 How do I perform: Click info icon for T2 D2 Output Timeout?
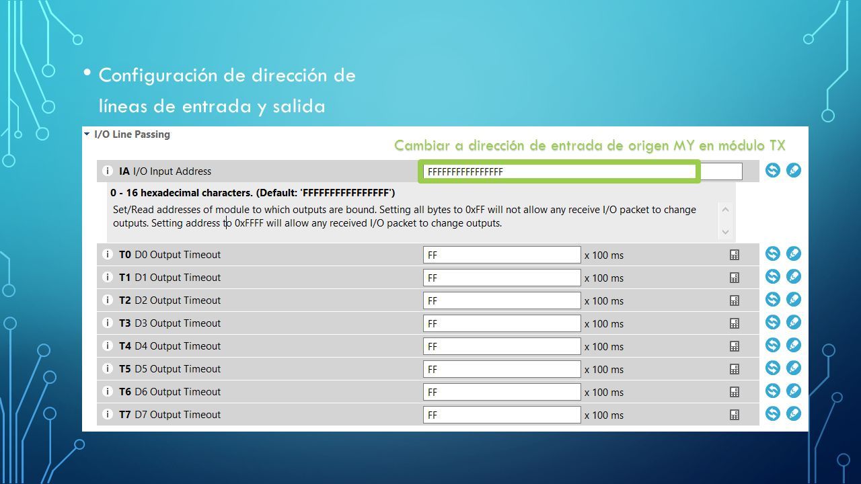(107, 300)
